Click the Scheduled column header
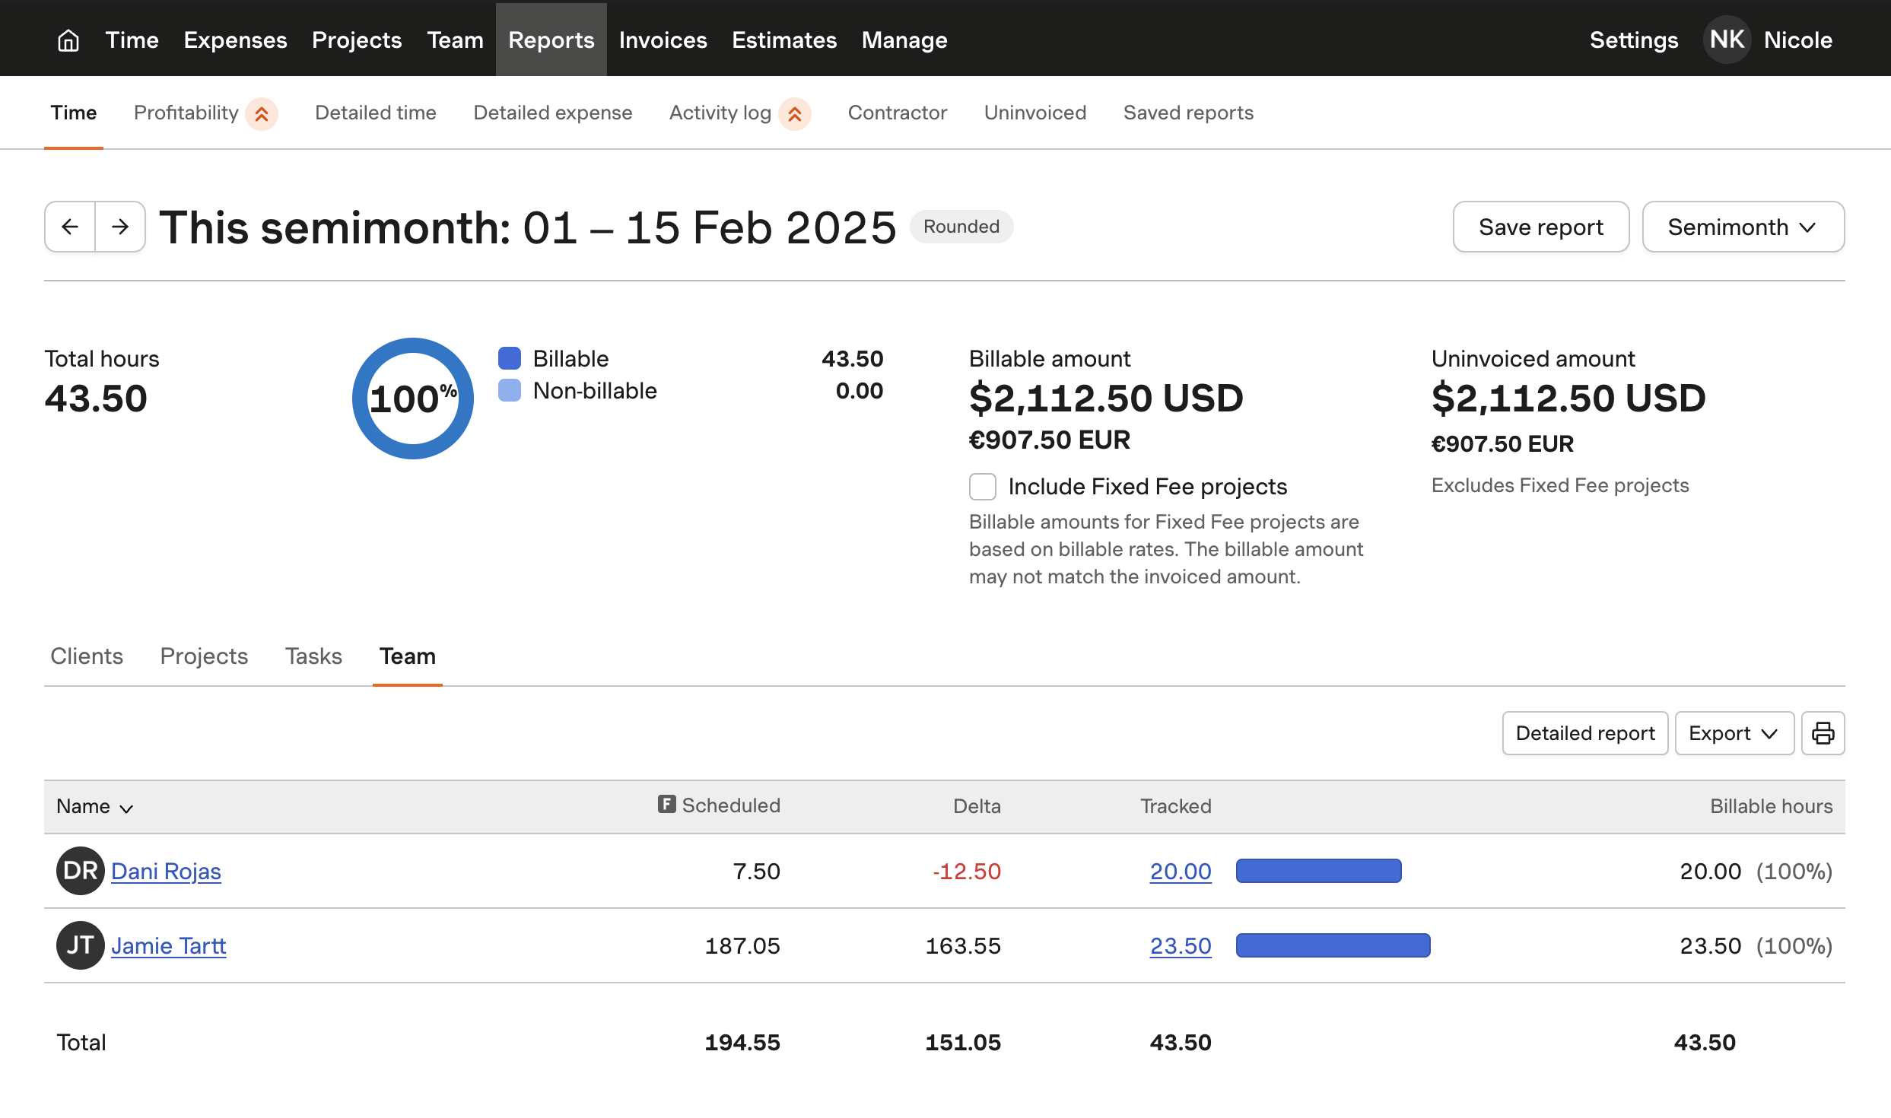The height and width of the screenshot is (1118, 1891). click(731, 805)
